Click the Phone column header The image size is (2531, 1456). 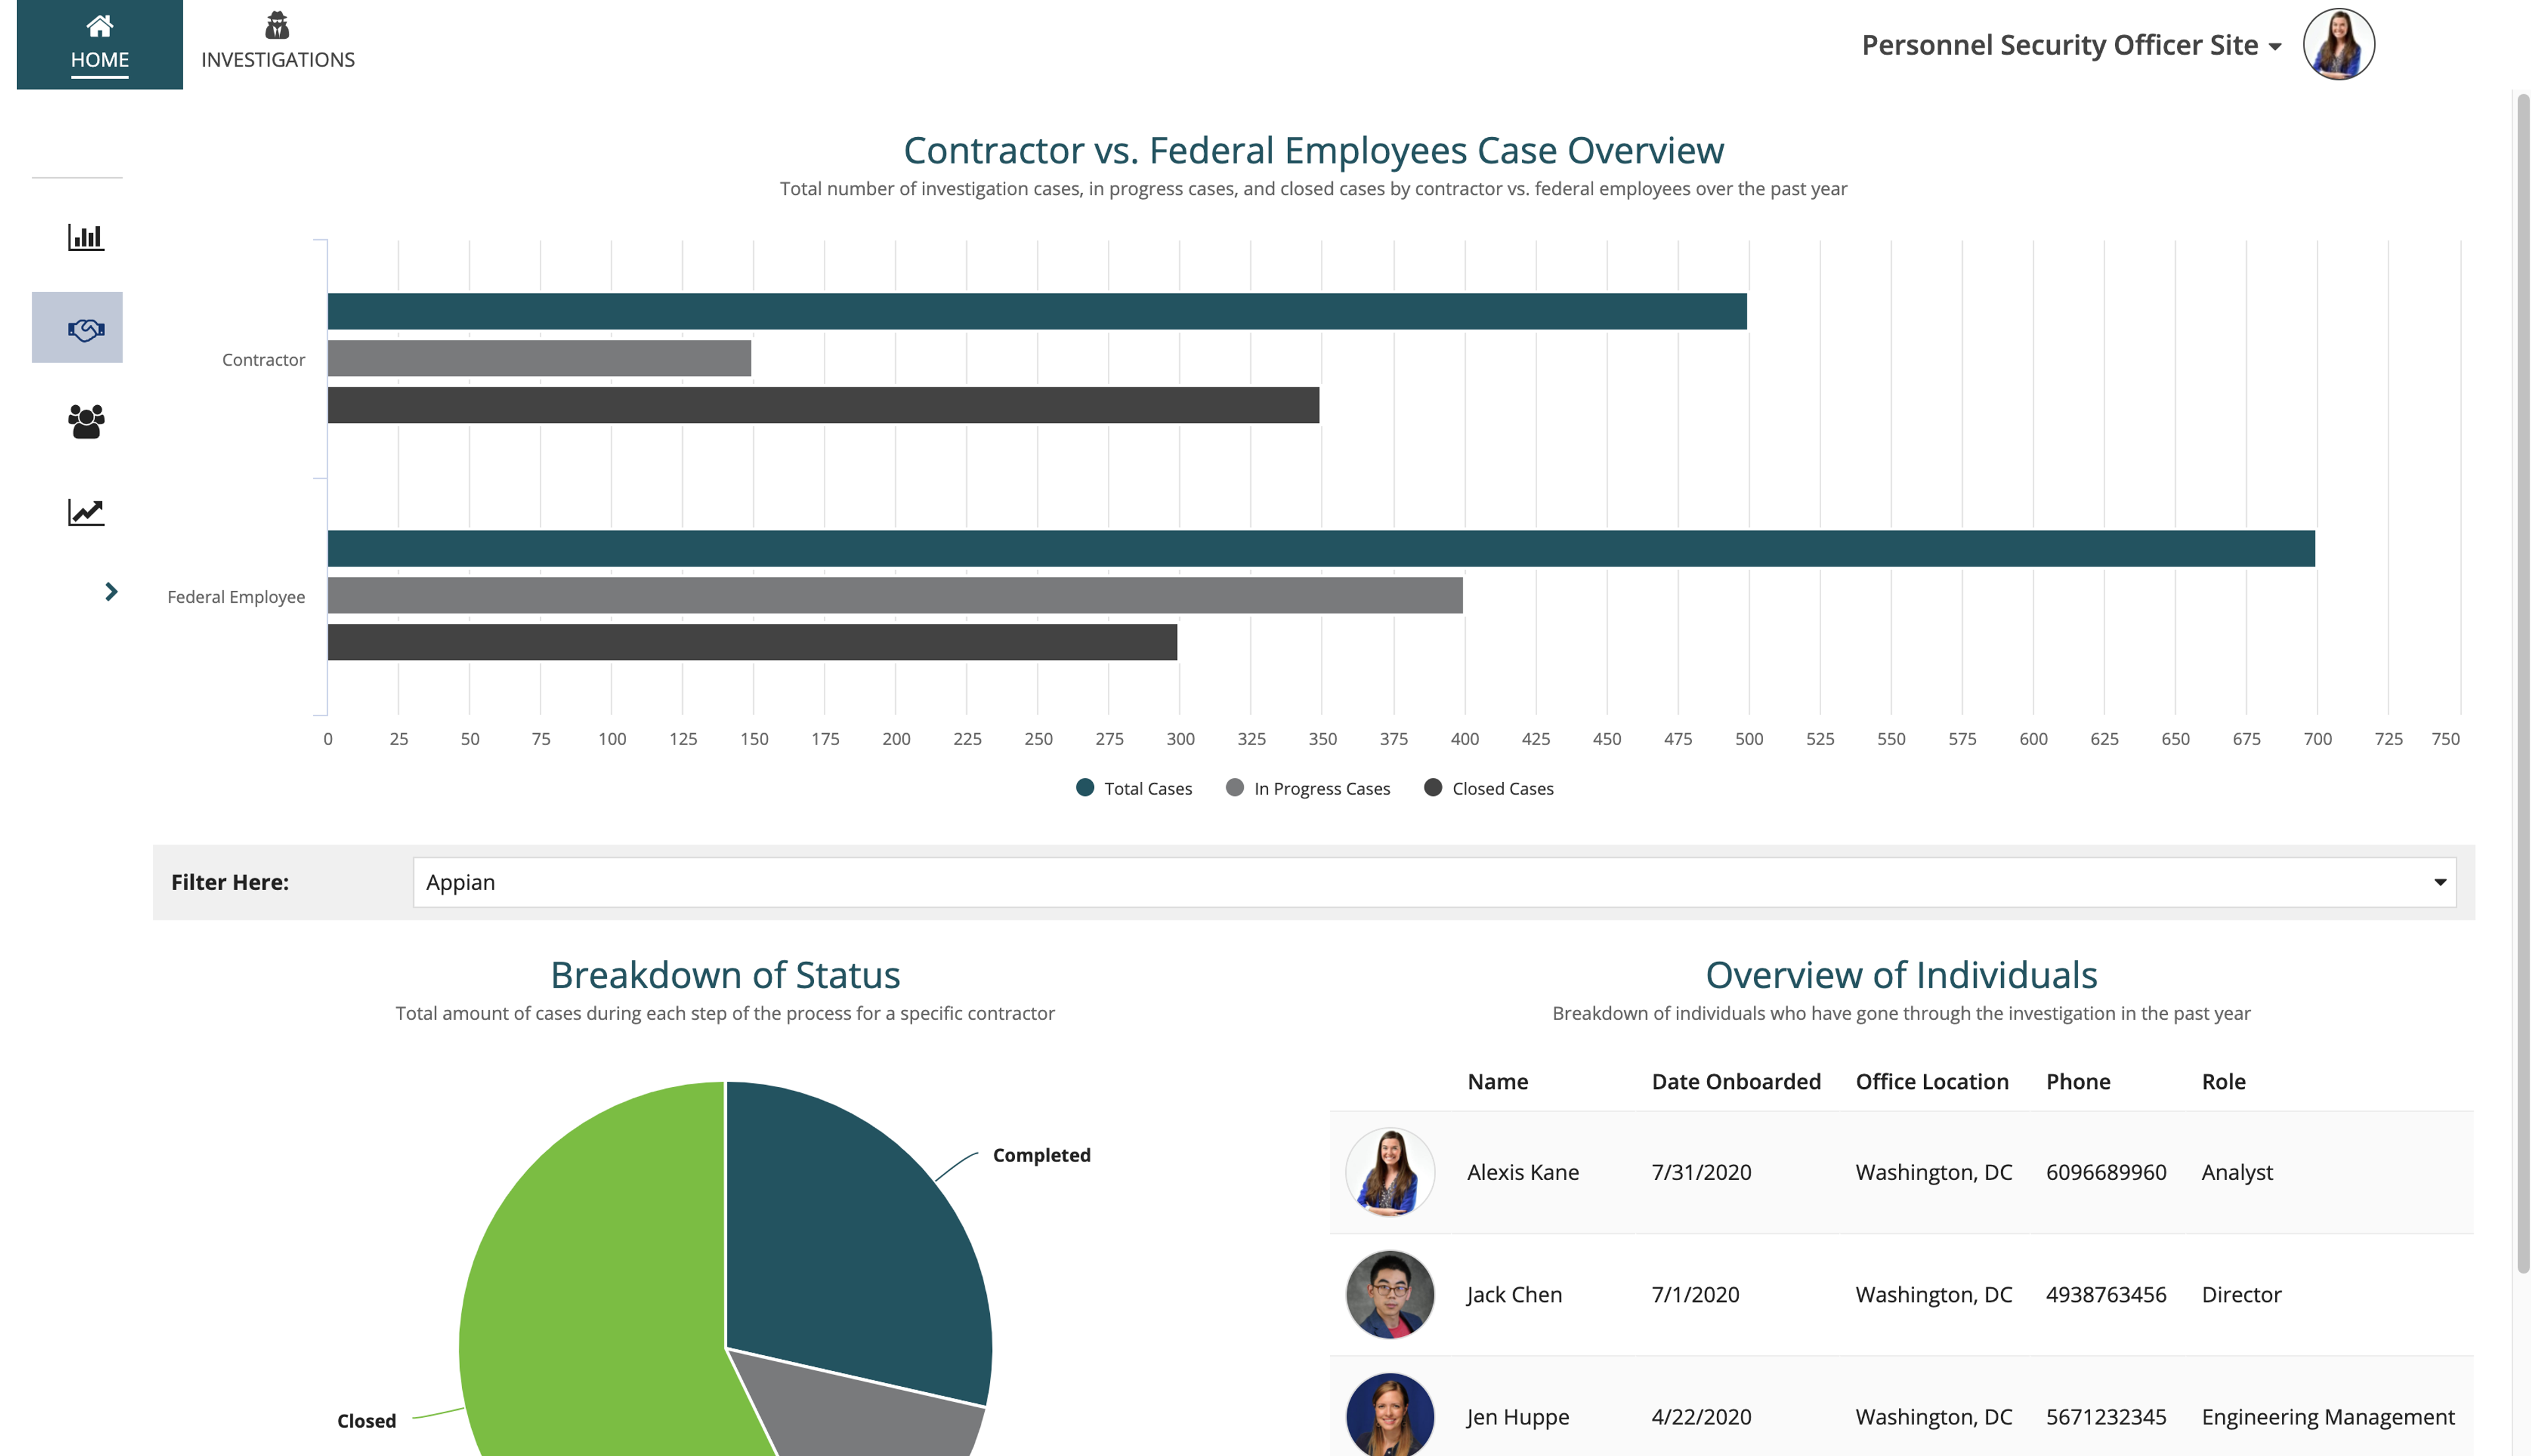tap(2078, 1082)
